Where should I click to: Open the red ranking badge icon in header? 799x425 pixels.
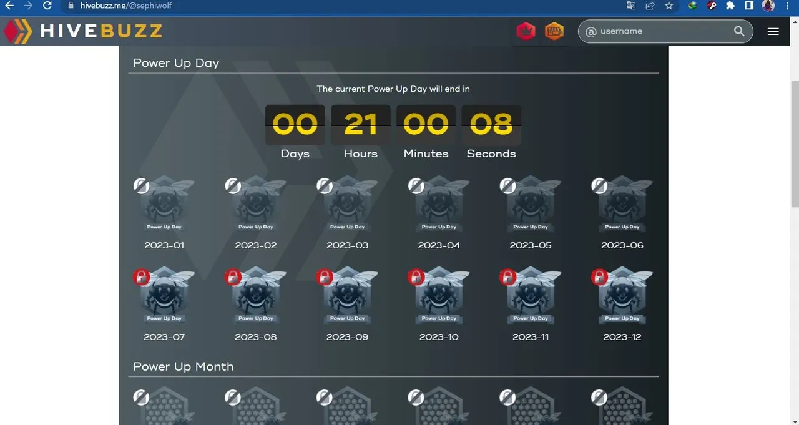[x=526, y=31]
